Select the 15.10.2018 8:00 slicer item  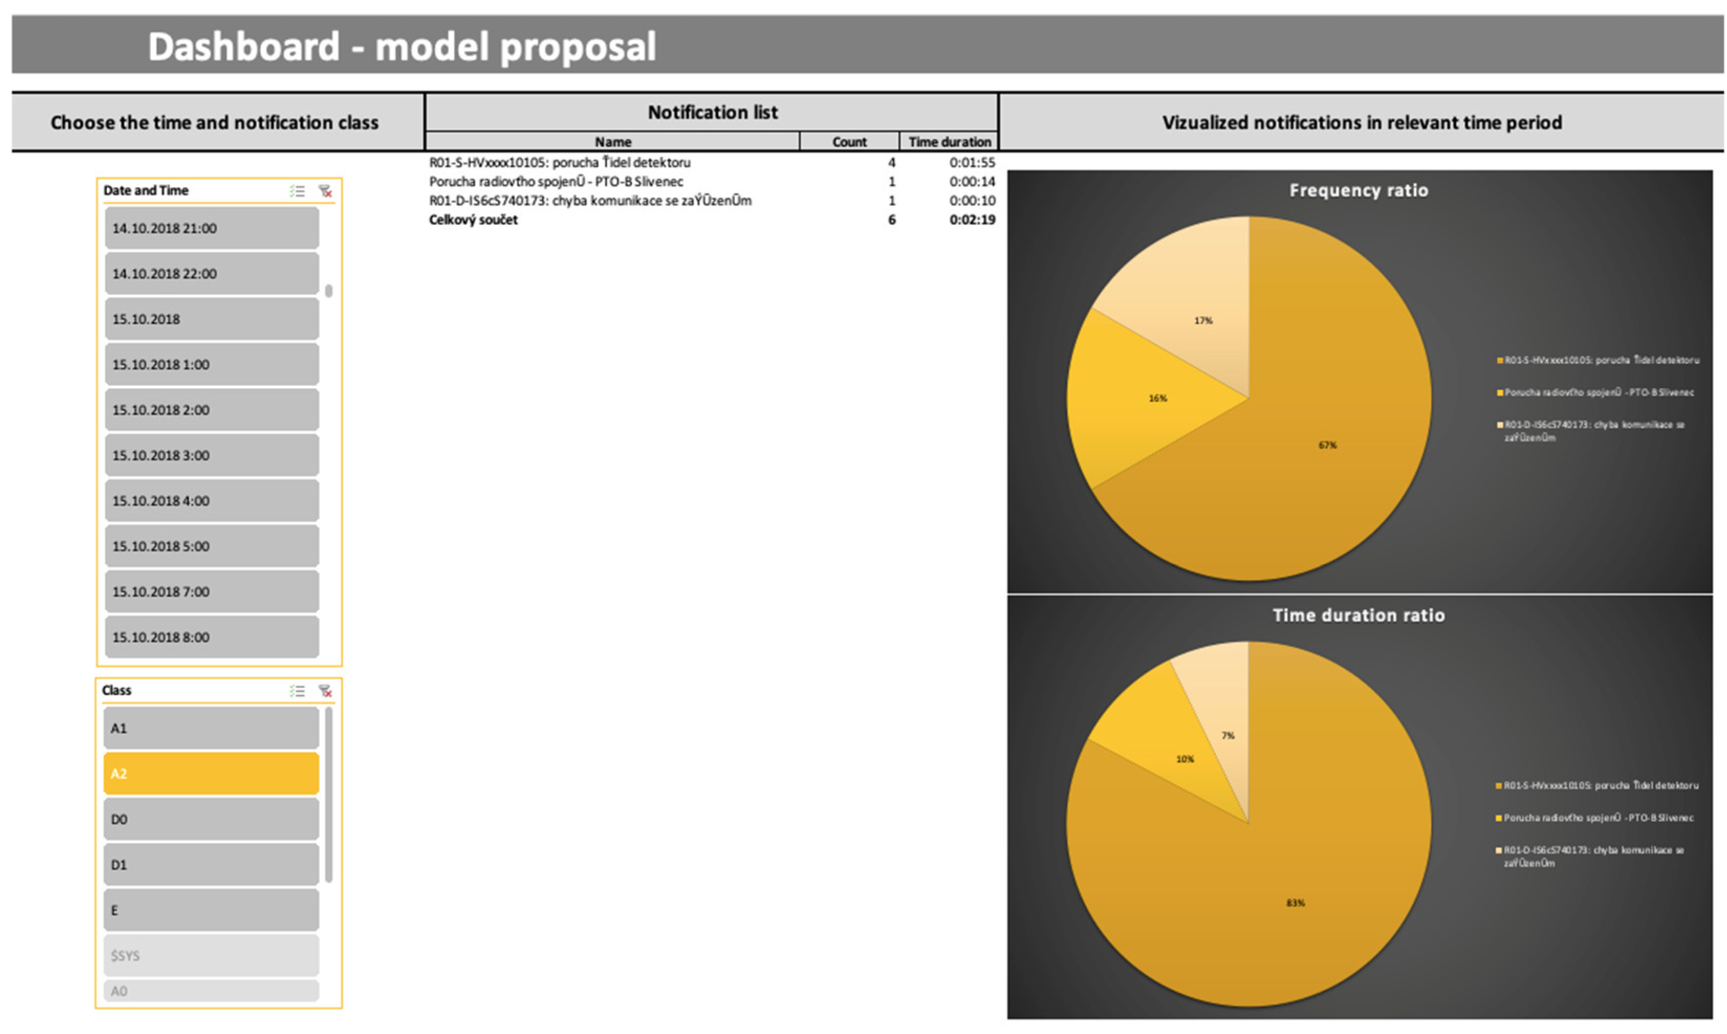[x=212, y=637]
